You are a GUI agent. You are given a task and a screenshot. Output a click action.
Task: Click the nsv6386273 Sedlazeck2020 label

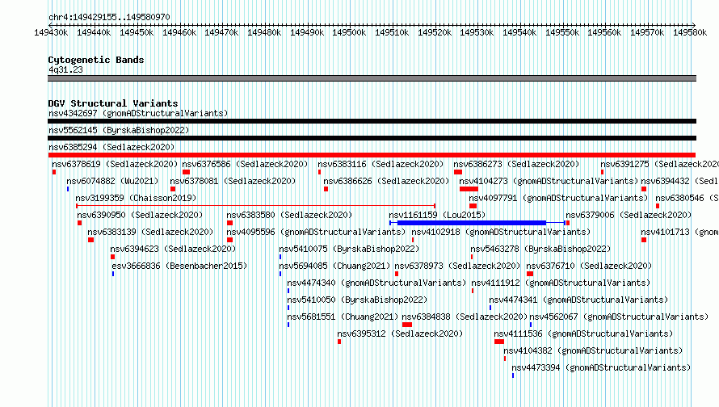[x=516, y=164]
